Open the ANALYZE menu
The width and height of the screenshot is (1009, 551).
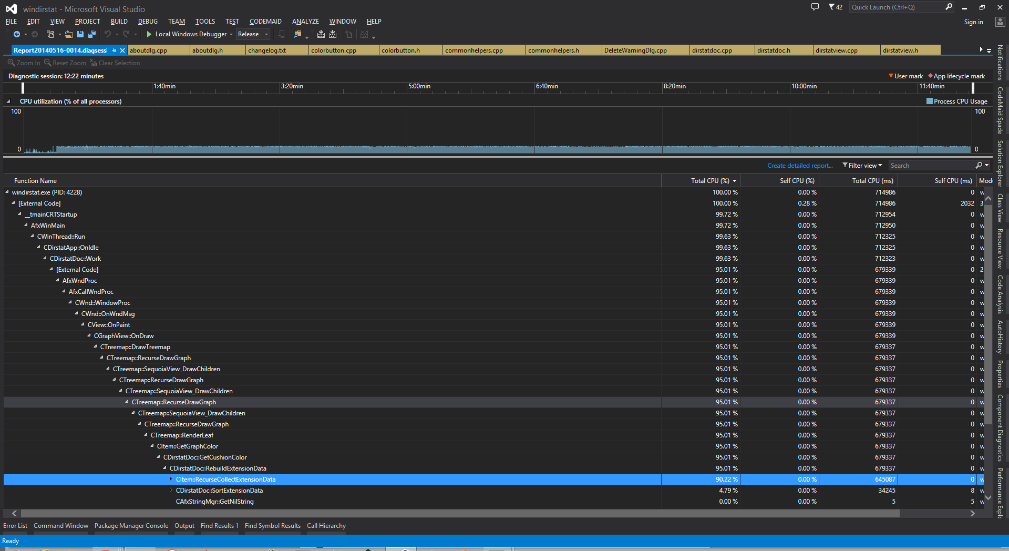305,22
